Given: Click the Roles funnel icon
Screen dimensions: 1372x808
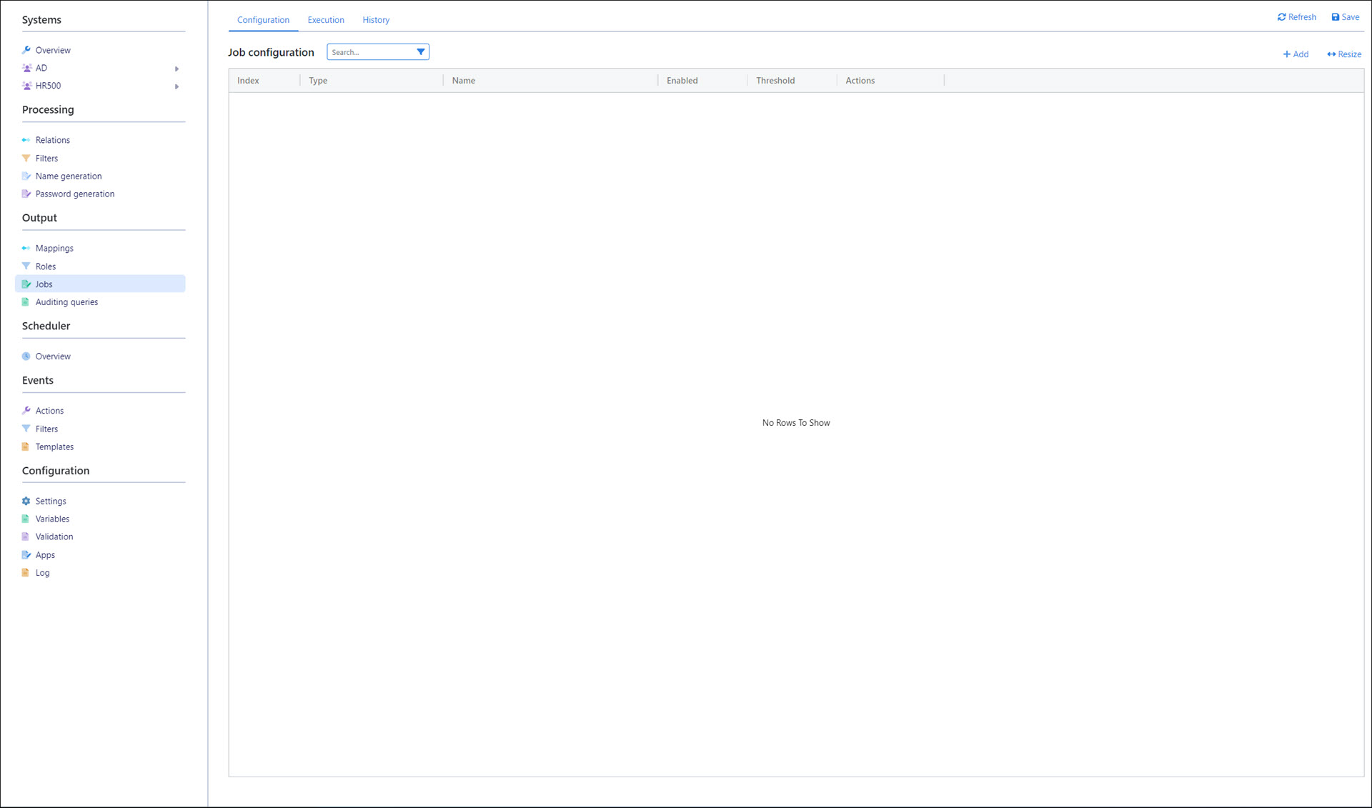Looking at the screenshot, I should pos(26,266).
